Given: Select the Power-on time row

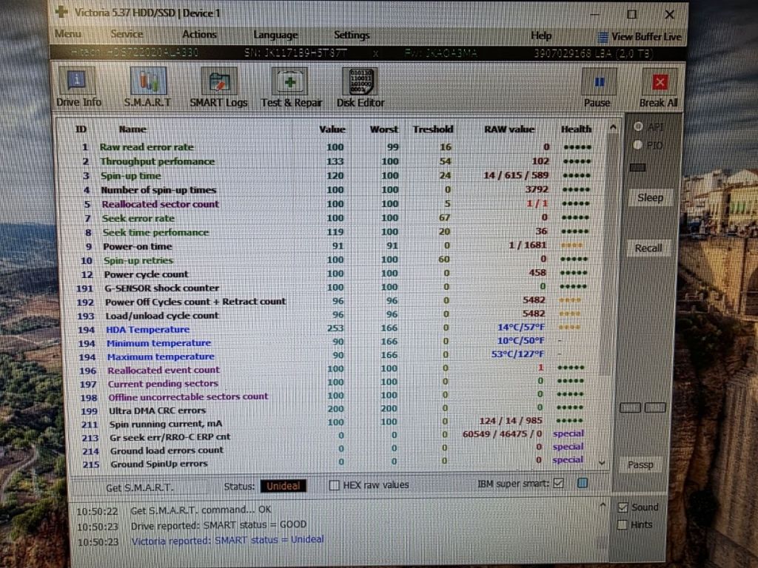Looking at the screenshot, I should (334, 246).
